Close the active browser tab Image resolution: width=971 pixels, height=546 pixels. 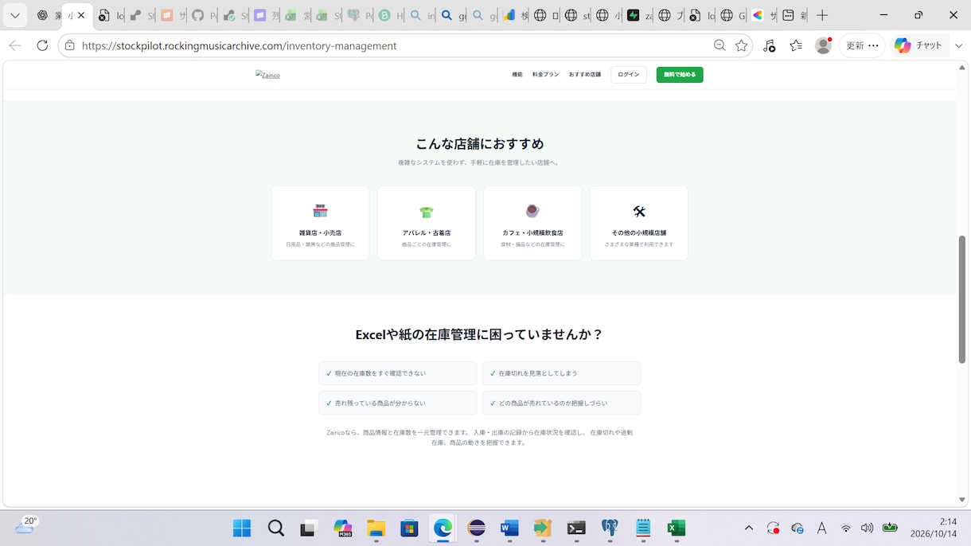coord(81,15)
